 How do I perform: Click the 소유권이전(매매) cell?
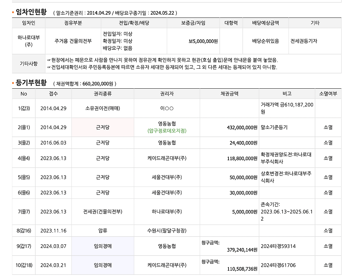click(x=102, y=108)
